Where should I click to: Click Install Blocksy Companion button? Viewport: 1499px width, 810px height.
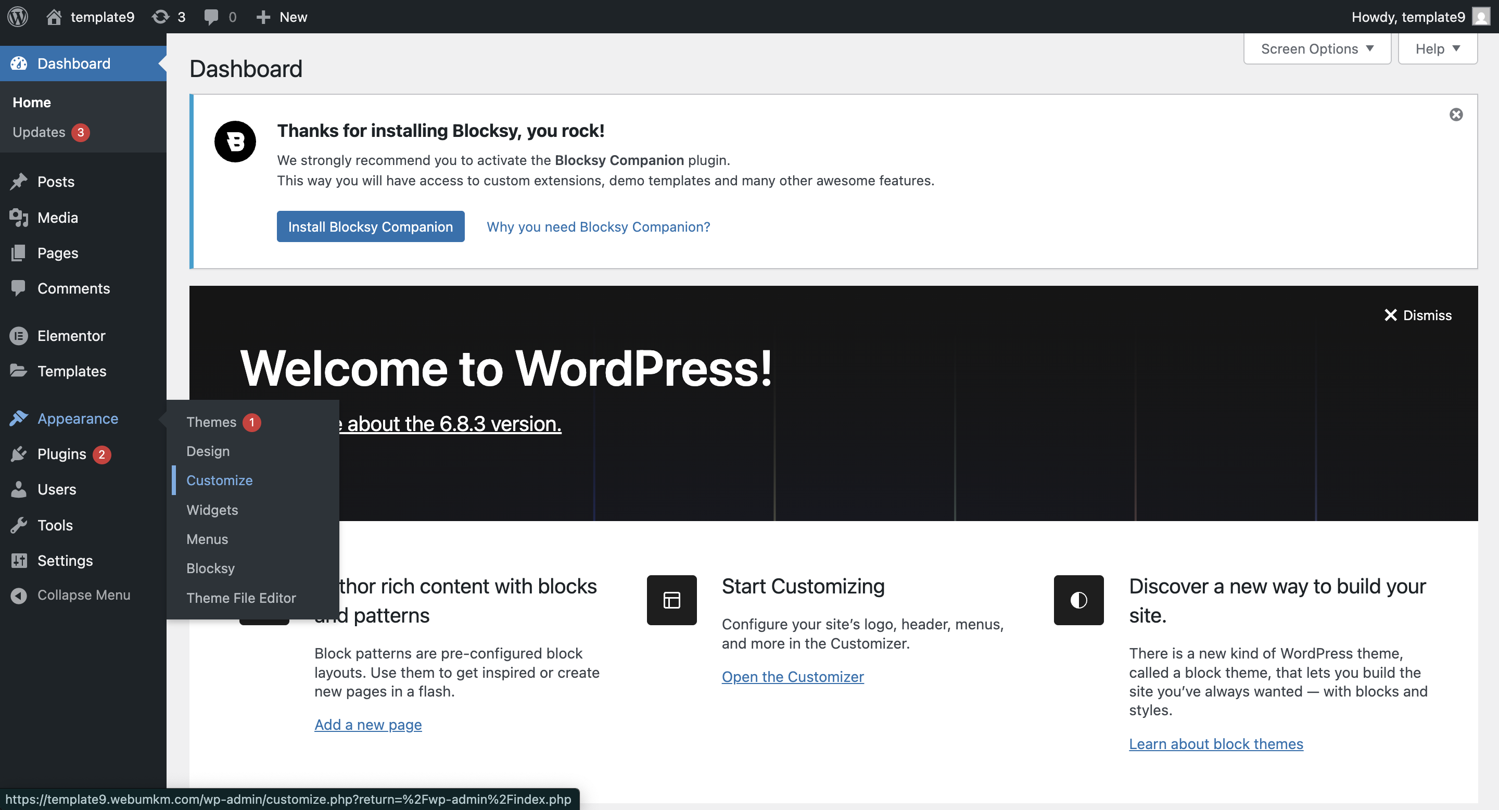[370, 226]
